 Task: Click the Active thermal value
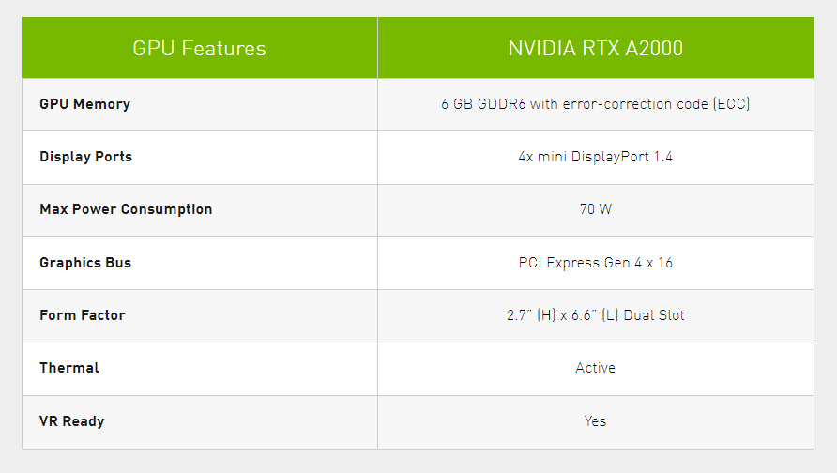click(595, 367)
